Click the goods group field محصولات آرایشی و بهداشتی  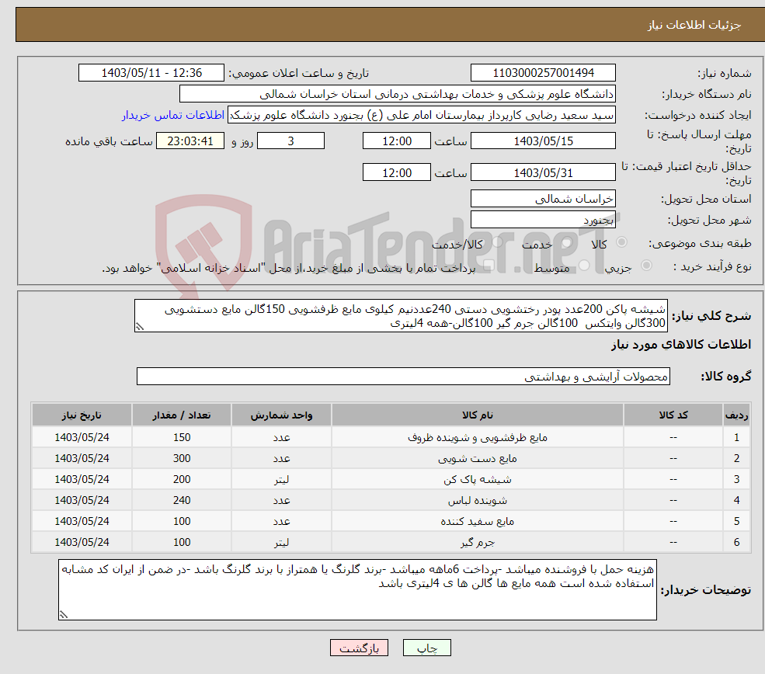click(404, 377)
